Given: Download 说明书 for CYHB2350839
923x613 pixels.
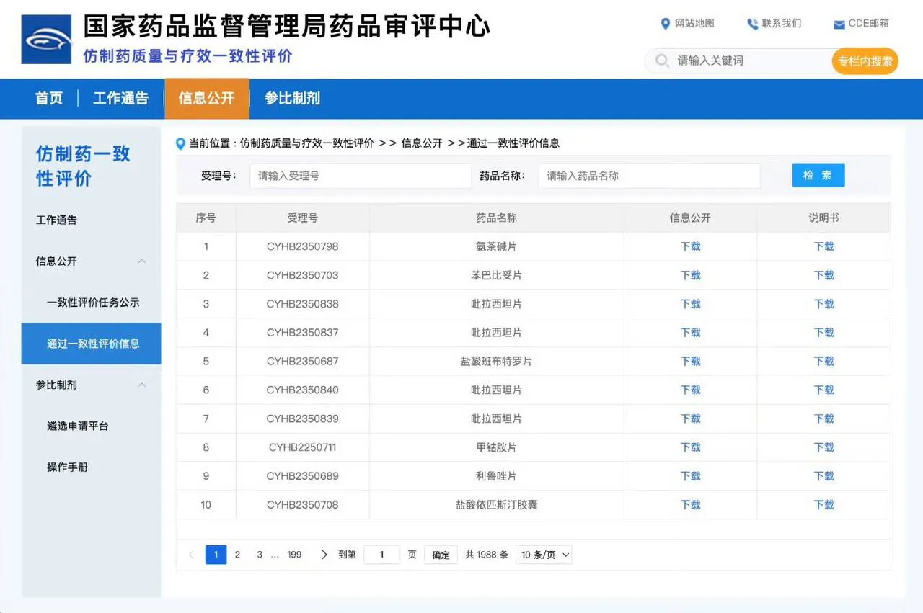Looking at the screenshot, I should coord(823,419).
